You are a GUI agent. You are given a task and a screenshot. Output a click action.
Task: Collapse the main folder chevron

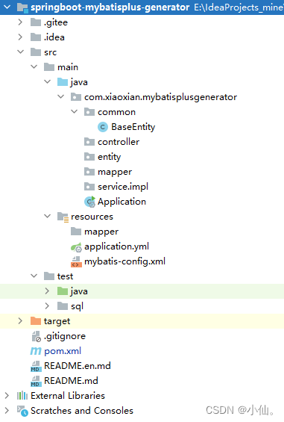[x=34, y=66]
